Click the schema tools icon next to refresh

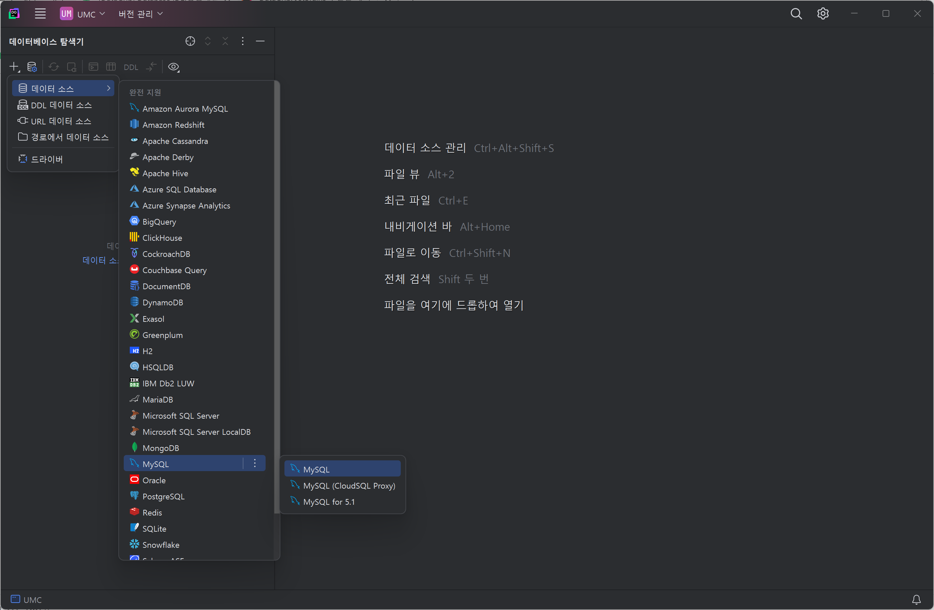point(71,67)
